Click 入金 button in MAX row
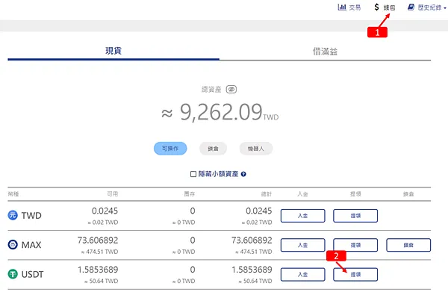Screen dimensions: 448x292 302,245
